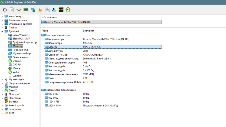Expand the Сервер tree node

[2, 28]
